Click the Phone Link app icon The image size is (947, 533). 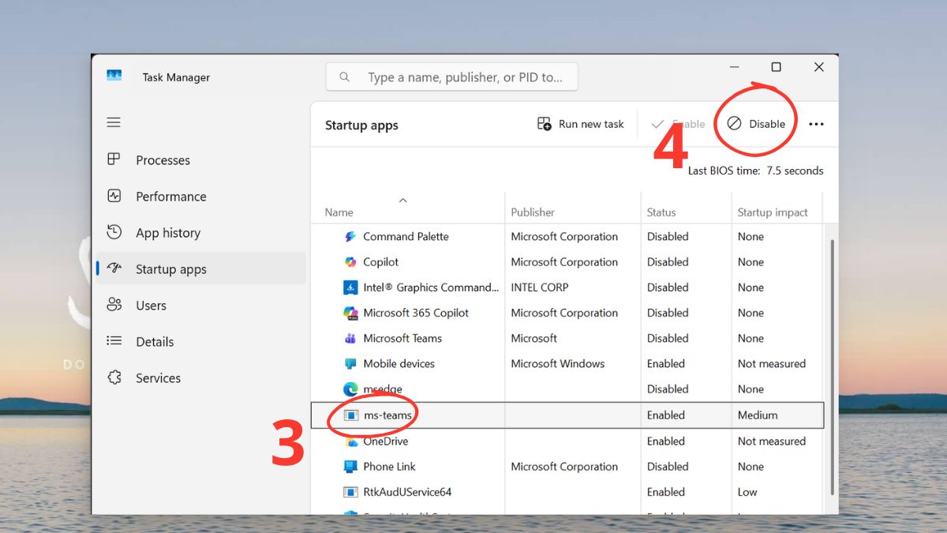[350, 467]
